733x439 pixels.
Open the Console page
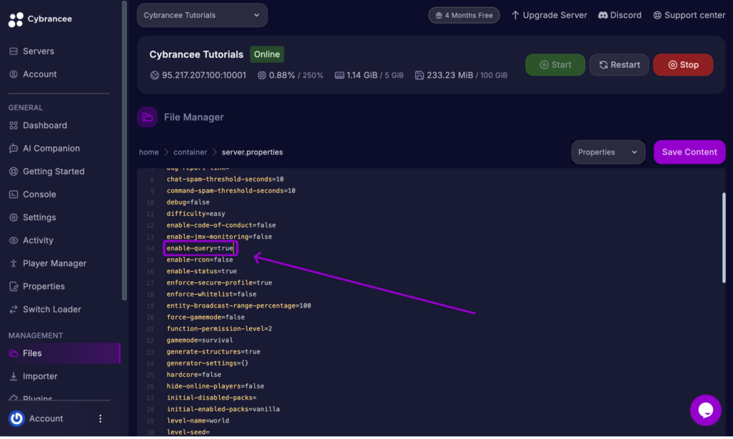(x=39, y=194)
